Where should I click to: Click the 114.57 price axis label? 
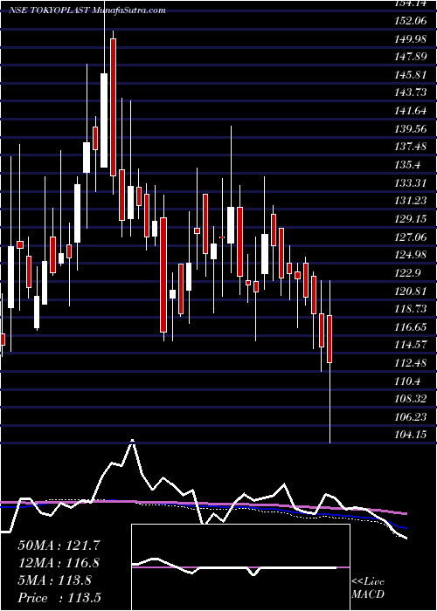(410, 346)
